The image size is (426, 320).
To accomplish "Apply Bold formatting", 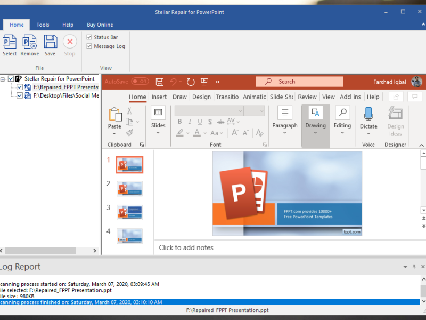I will [179, 122].
